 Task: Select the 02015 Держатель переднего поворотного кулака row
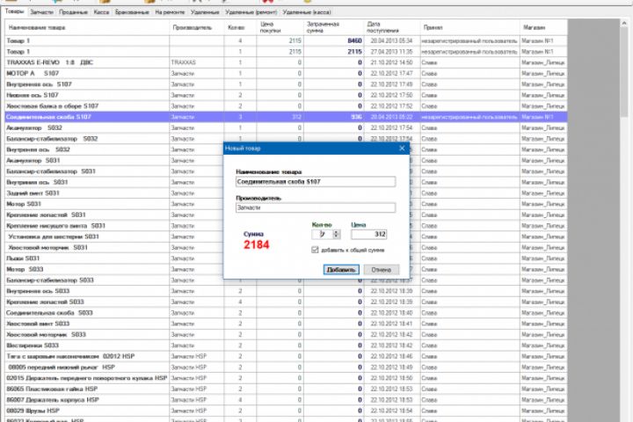[x=286, y=378]
